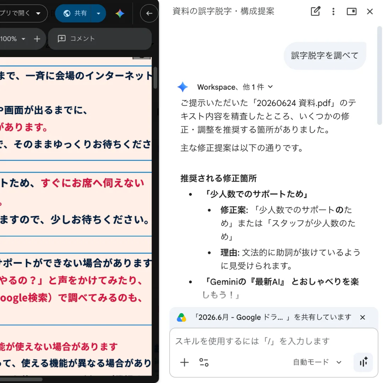Click the zoom in plus icon

pos(37,39)
